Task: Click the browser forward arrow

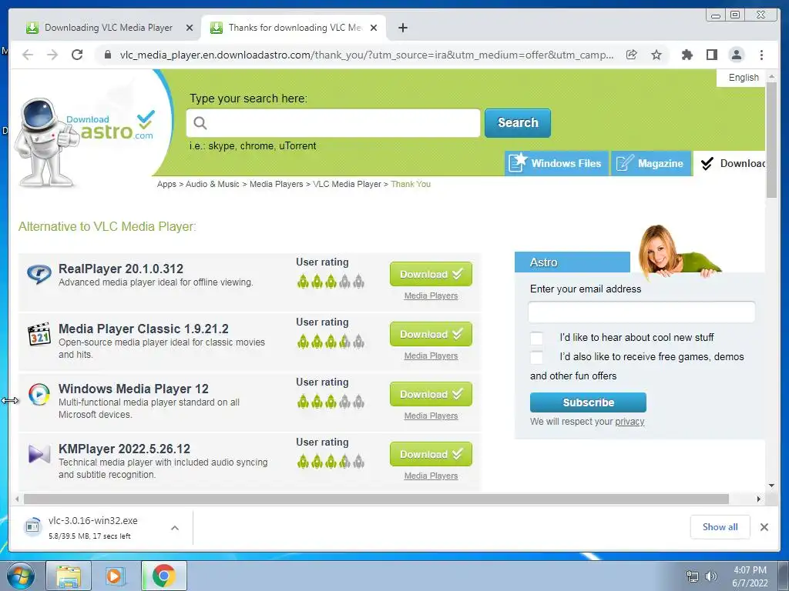Action: pos(52,55)
